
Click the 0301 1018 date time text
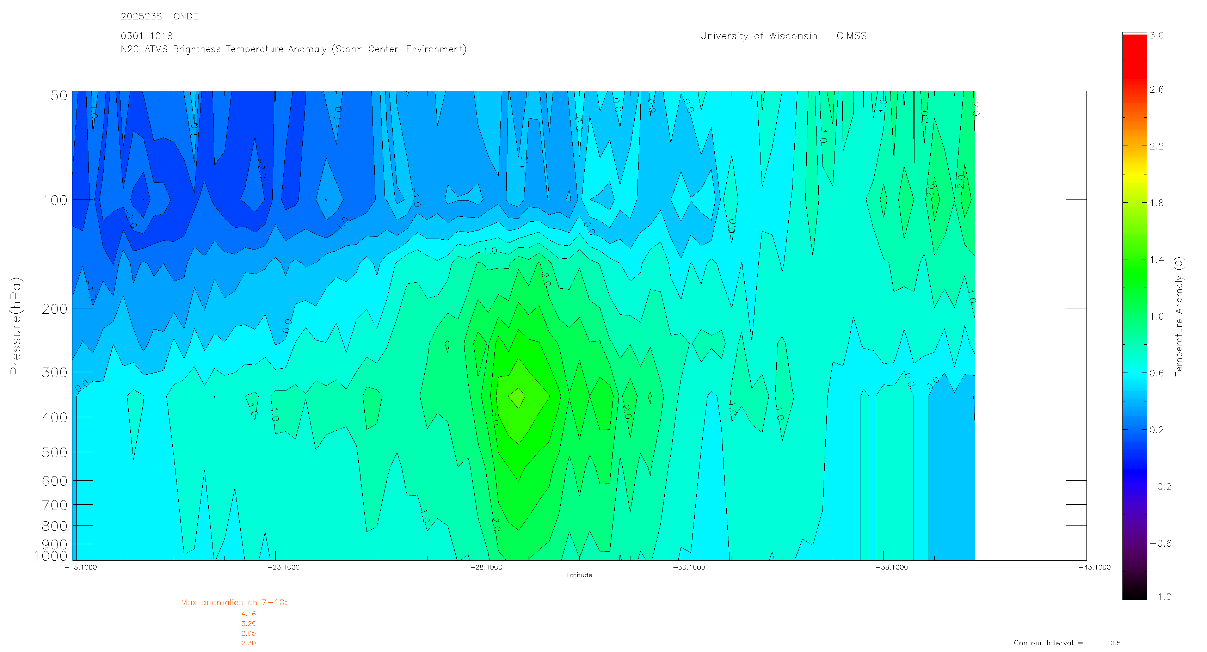pos(147,36)
